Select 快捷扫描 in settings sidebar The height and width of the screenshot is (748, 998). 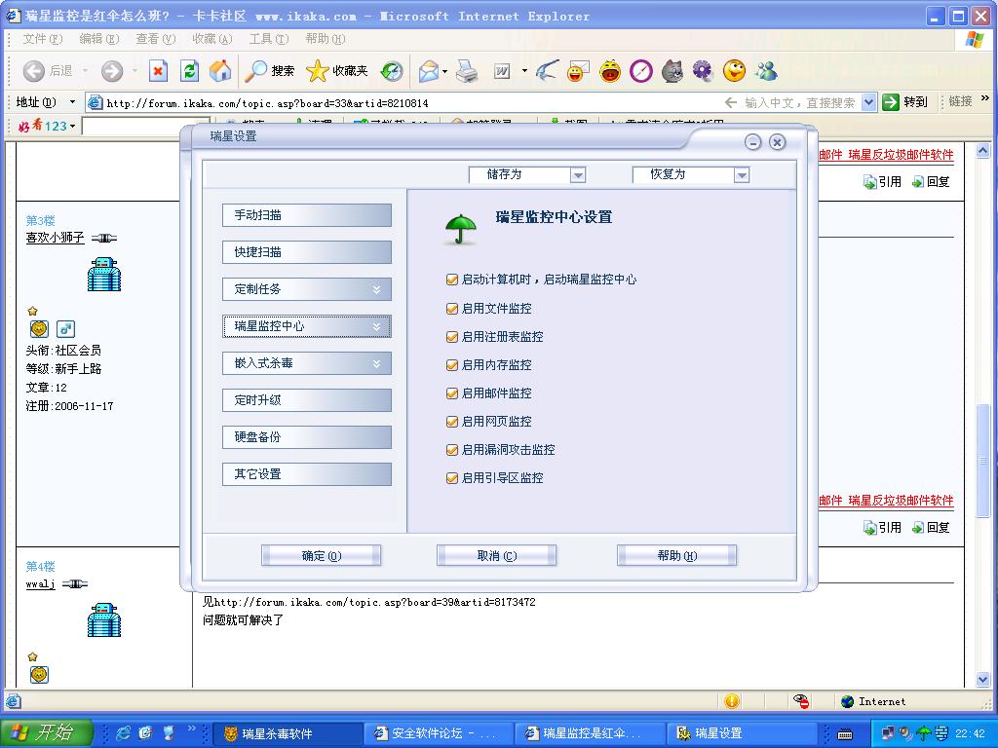click(307, 252)
